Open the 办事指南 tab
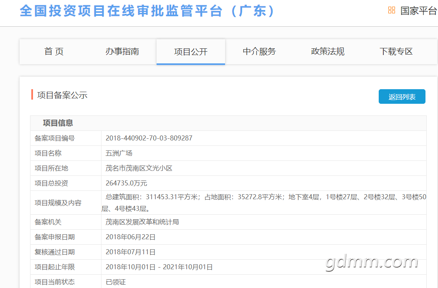Image resolution: width=438 pixels, height=288 pixels. tap(122, 52)
